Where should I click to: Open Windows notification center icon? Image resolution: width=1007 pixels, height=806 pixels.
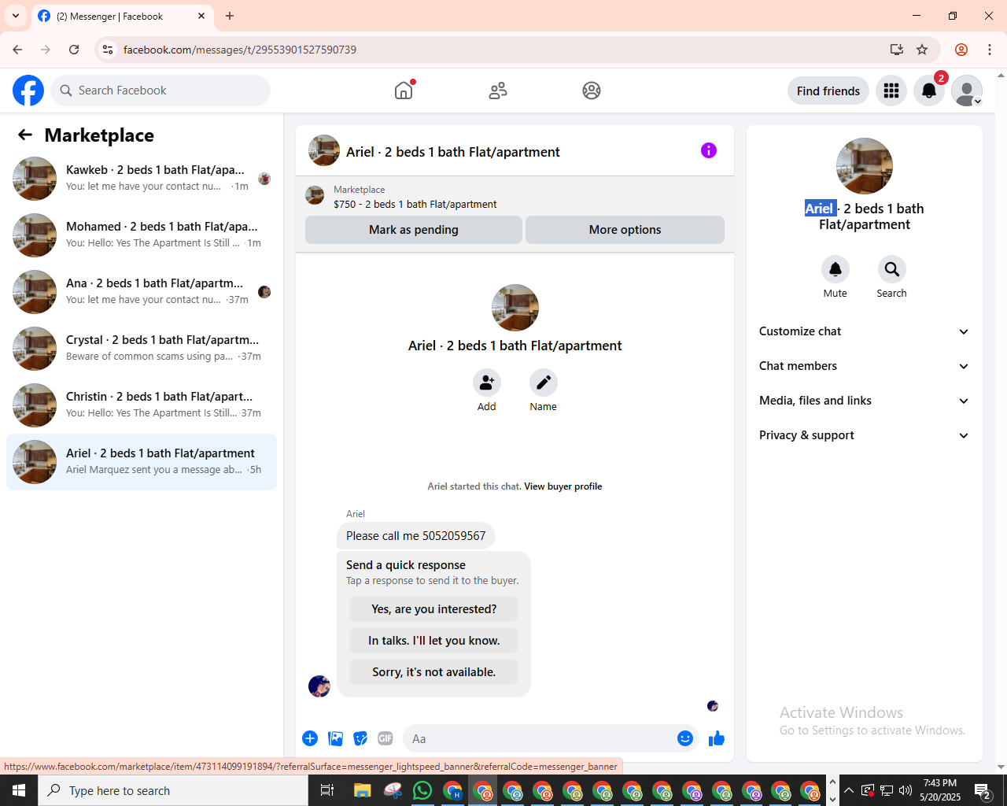point(983,790)
